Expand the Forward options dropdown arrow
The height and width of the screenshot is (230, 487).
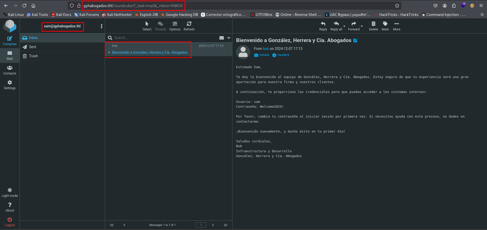(x=362, y=26)
